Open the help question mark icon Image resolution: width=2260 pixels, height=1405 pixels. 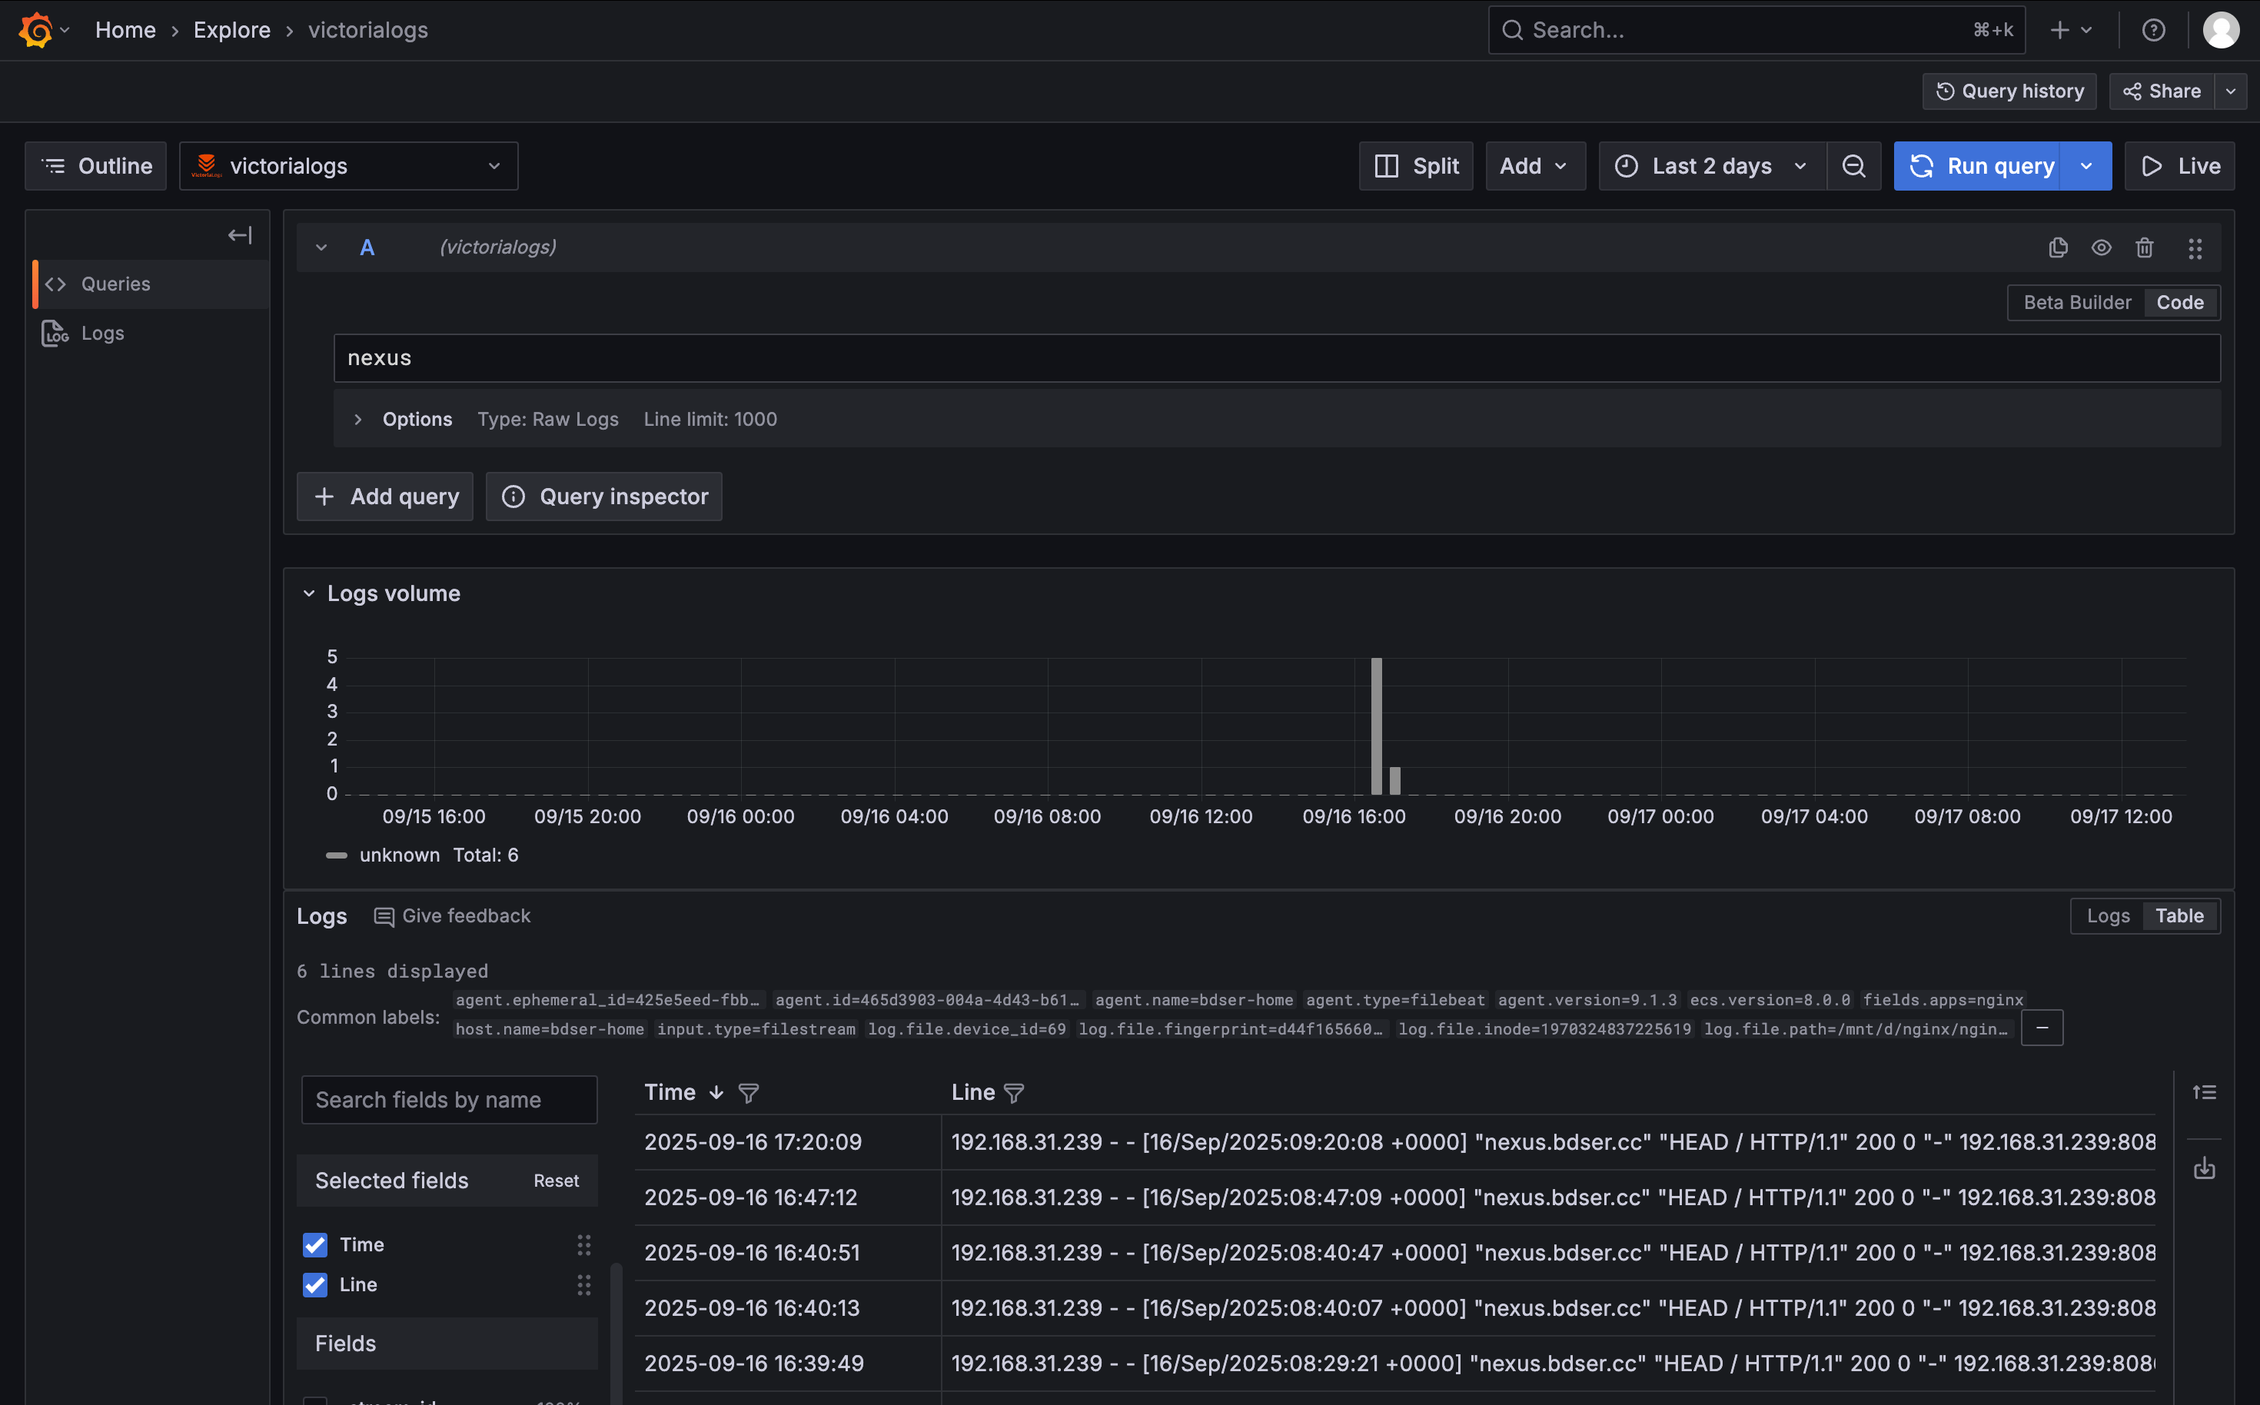(x=2153, y=30)
